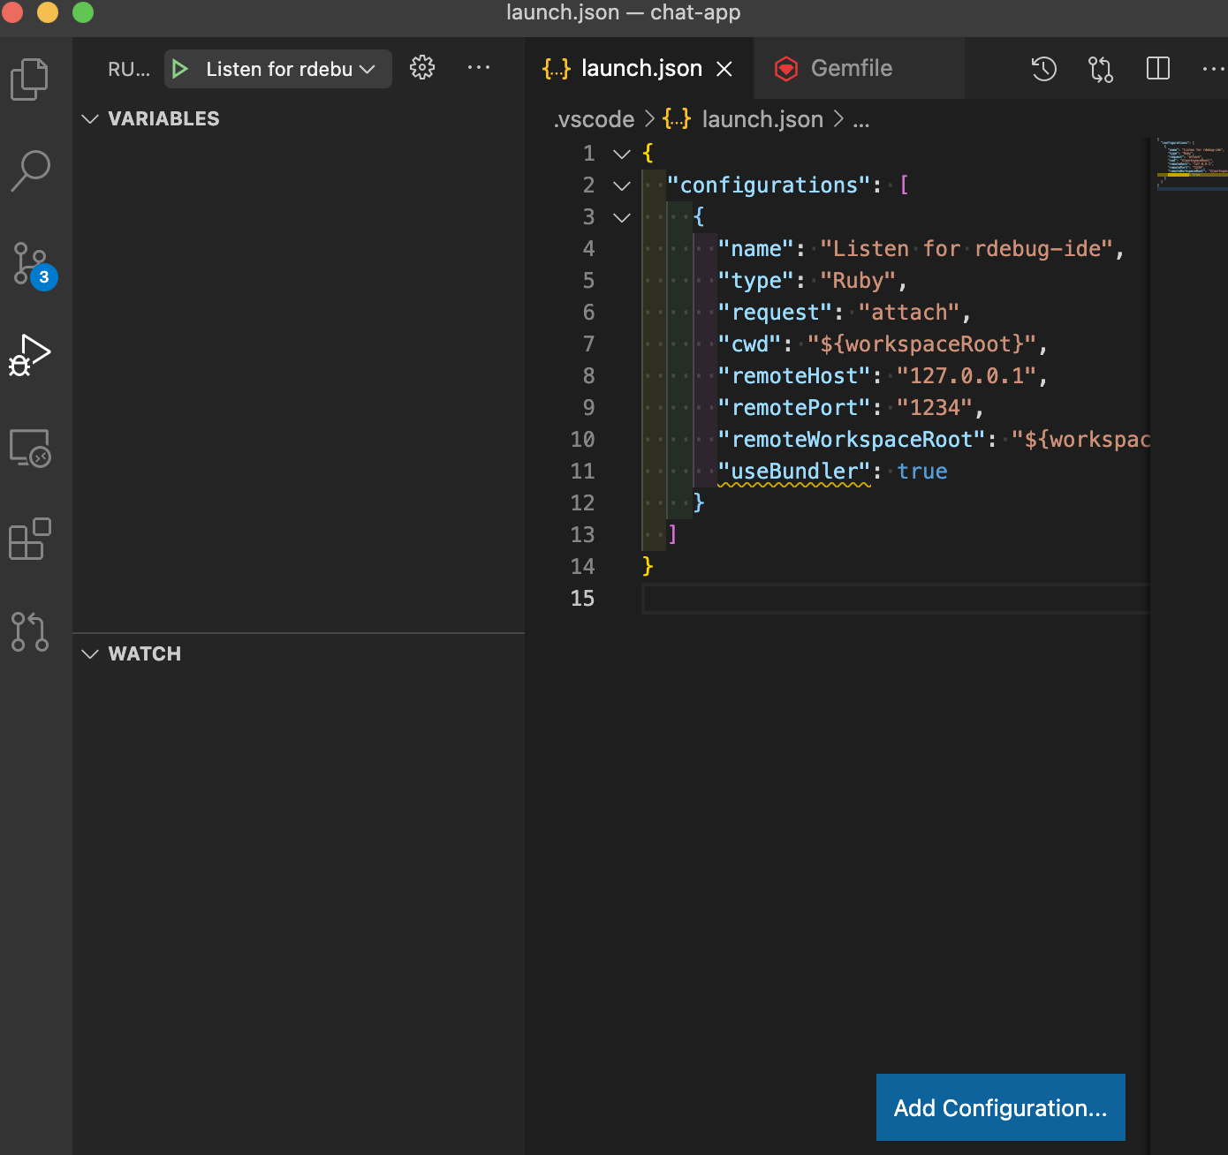This screenshot has width=1228, height=1155.
Task: Start debugging with the green play button
Action: [x=181, y=68]
